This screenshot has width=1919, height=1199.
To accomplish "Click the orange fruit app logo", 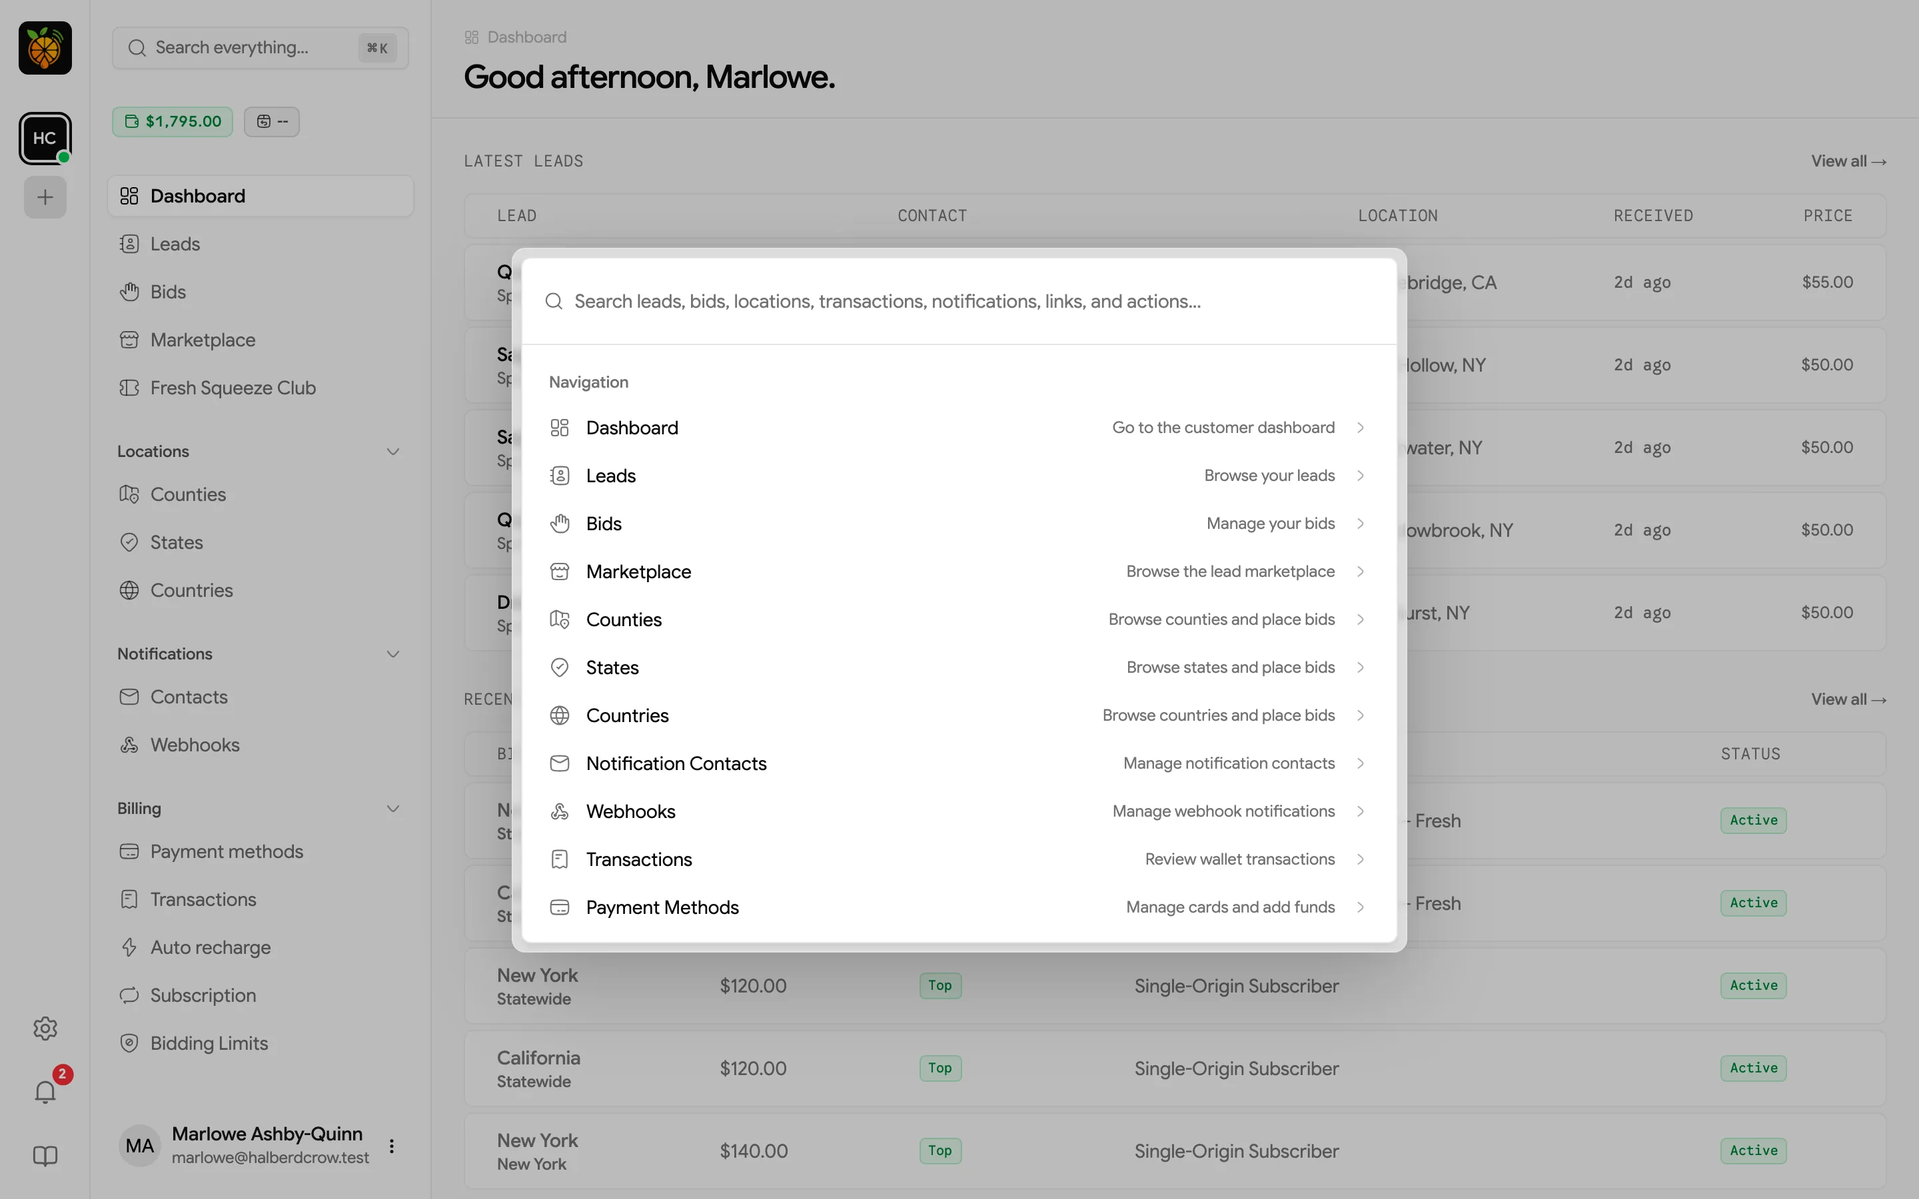I will click(x=45, y=47).
